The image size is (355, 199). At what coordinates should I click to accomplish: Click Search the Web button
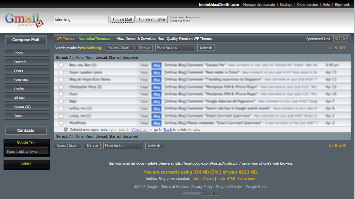pos(152,19)
